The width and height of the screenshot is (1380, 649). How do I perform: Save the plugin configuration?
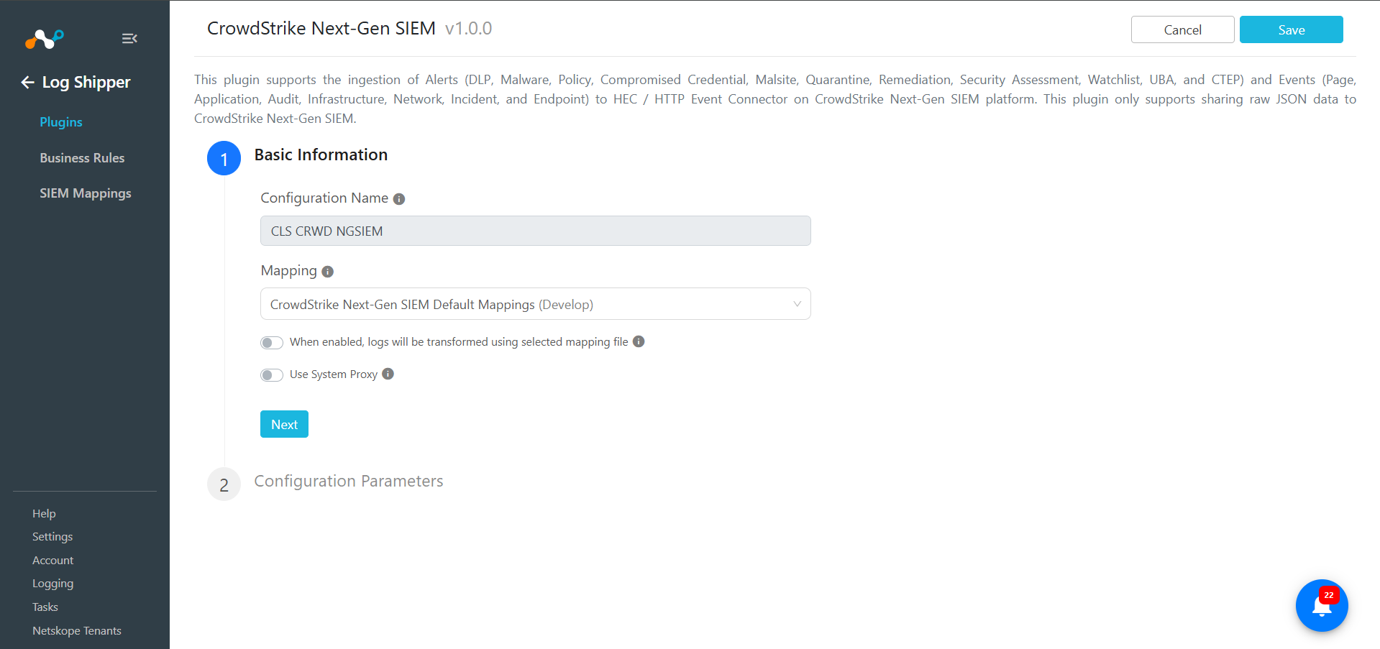pyautogui.click(x=1292, y=29)
